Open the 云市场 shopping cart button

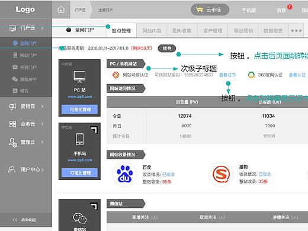coord(210,9)
